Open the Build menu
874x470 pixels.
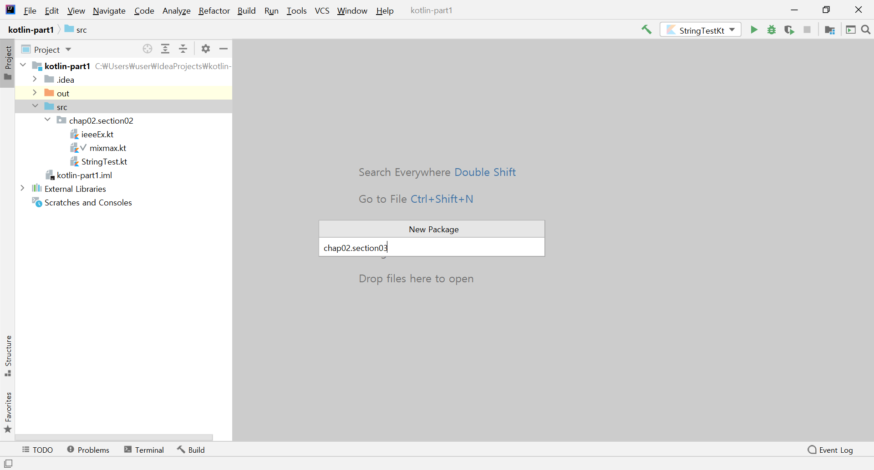[247, 10]
